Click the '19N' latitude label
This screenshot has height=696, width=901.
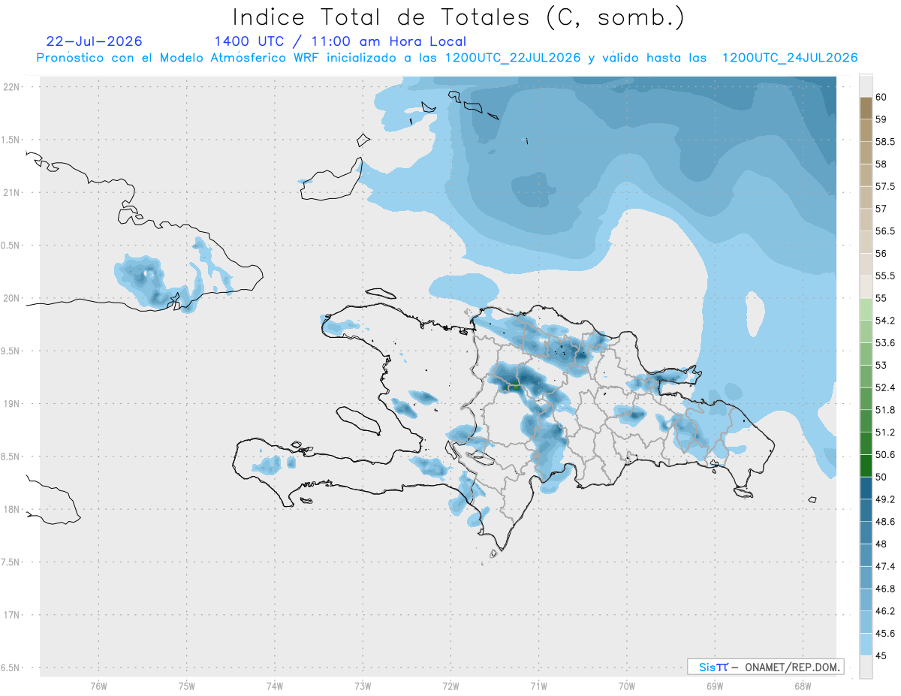11,403
